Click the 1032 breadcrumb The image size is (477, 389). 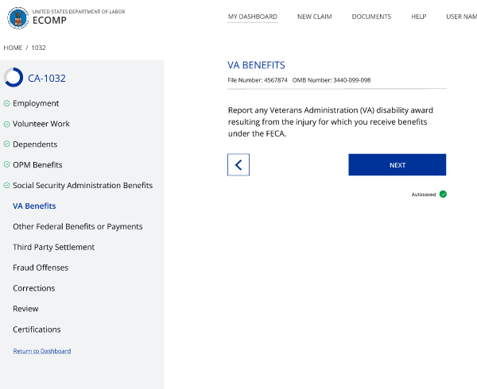point(38,48)
